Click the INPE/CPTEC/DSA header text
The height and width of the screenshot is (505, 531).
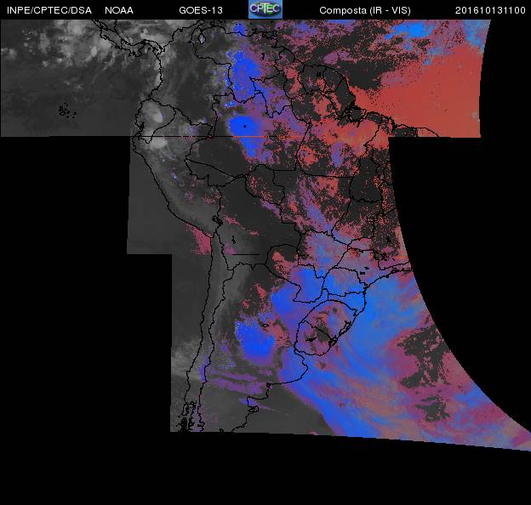tap(49, 10)
